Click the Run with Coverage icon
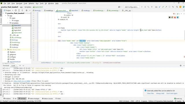This screenshot has width=185, height=104. 148,7
